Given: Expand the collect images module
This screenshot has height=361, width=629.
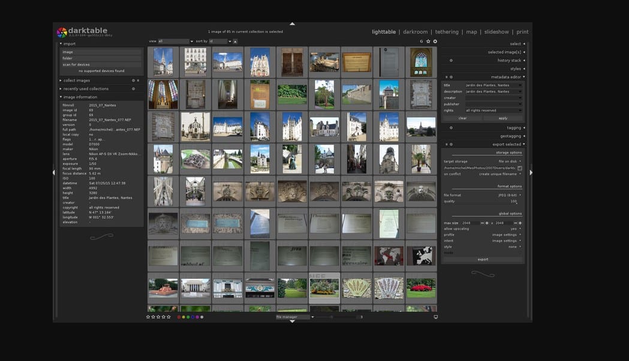Looking at the screenshot, I should click(x=77, y=80).
